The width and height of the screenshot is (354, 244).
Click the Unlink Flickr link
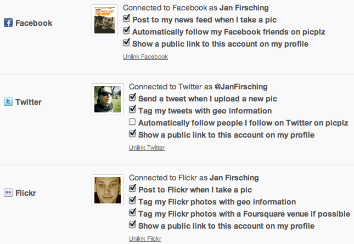pyautogui.click(x=145, y=239)
